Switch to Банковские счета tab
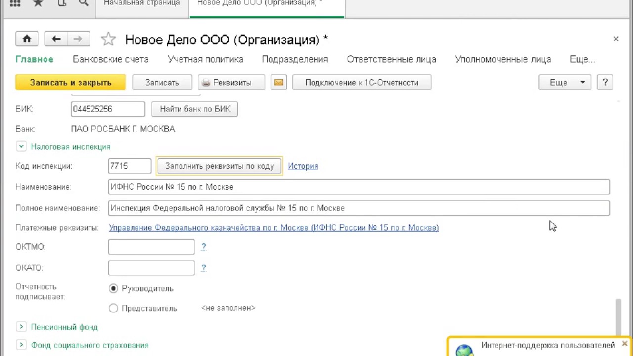This screenshot has height=356, width=633. point(111,59)
